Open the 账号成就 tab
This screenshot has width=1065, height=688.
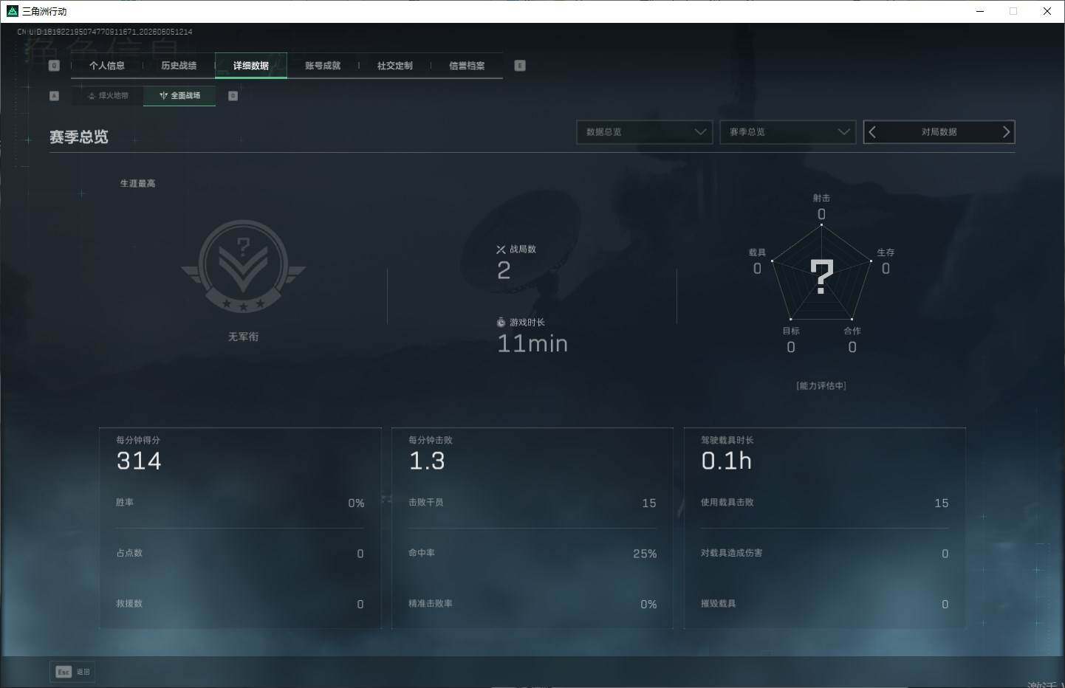coord(323,66)
